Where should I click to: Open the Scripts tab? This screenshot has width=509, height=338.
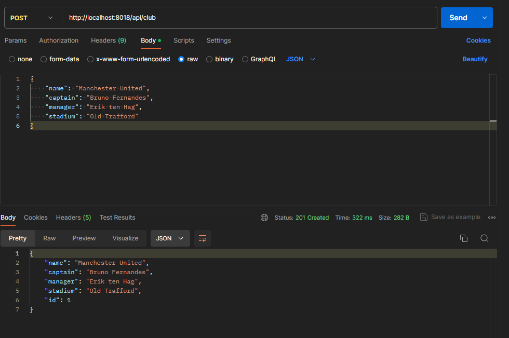(x=184, y=40)
